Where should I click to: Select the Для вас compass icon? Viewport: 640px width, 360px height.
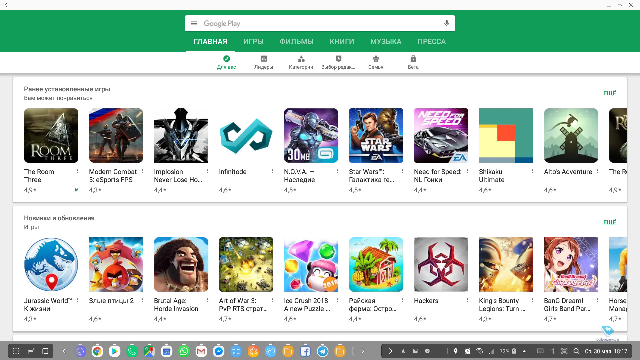(227, 59)
